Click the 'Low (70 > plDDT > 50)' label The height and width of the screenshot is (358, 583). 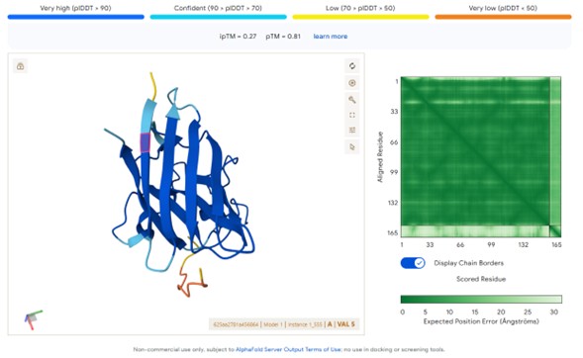click(x=360, y=8)
